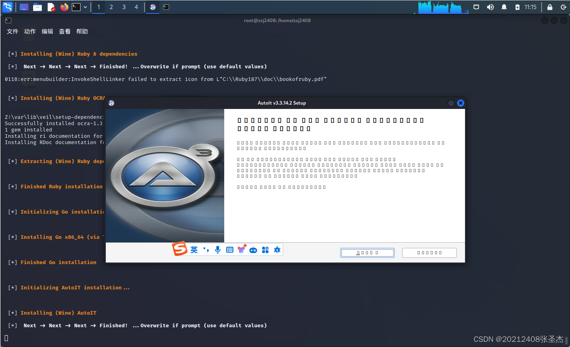The height and width of the screenshot is (347, 570).
Task: Launch the text editor from the panel
Action: click(51, 7)
